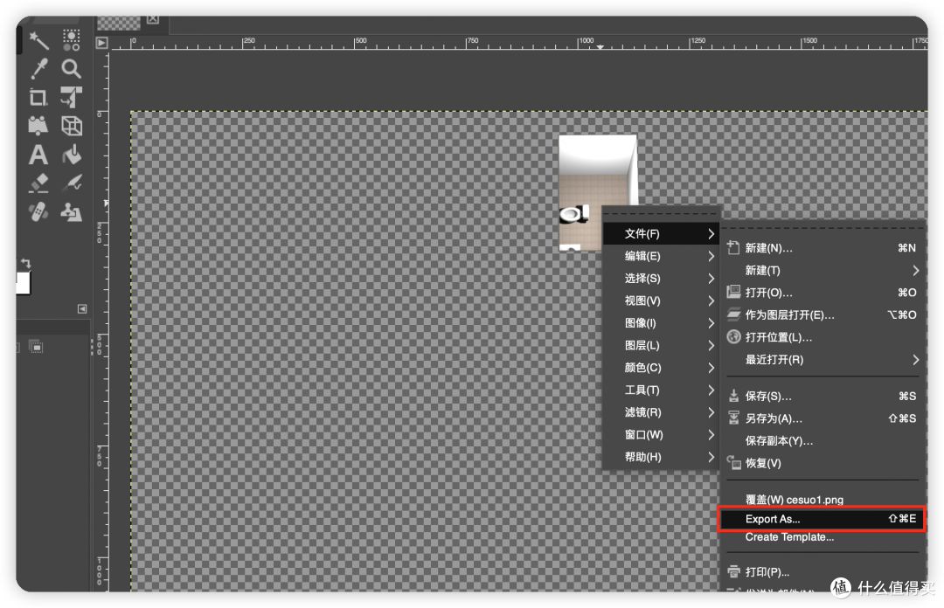Viewport: 944px width, 608px height.
Task: Choose the Eraser tool
Action: tap(38, 183)
